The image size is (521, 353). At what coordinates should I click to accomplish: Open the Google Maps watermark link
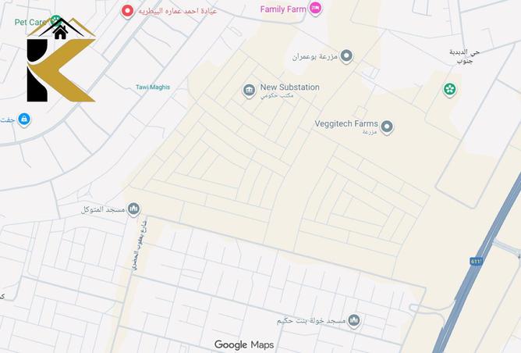[244, 345]
